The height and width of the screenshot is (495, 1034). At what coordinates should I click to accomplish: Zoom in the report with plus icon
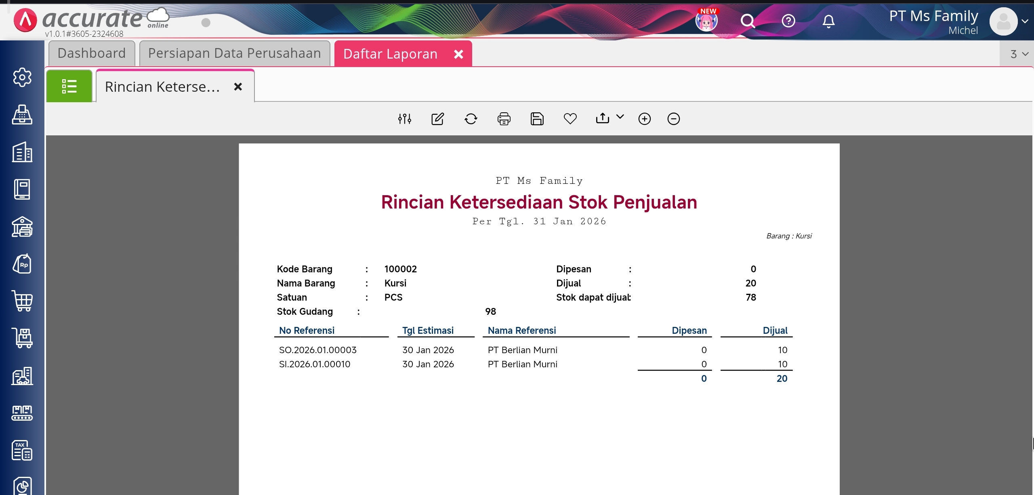coord(644,119)
